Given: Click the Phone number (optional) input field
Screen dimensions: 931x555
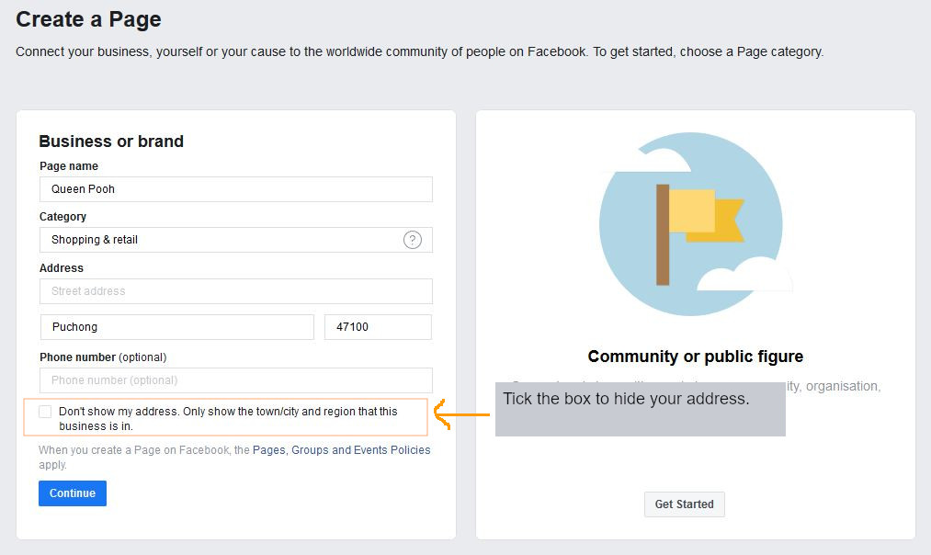Looking at the screenshot, I should 235,380.
